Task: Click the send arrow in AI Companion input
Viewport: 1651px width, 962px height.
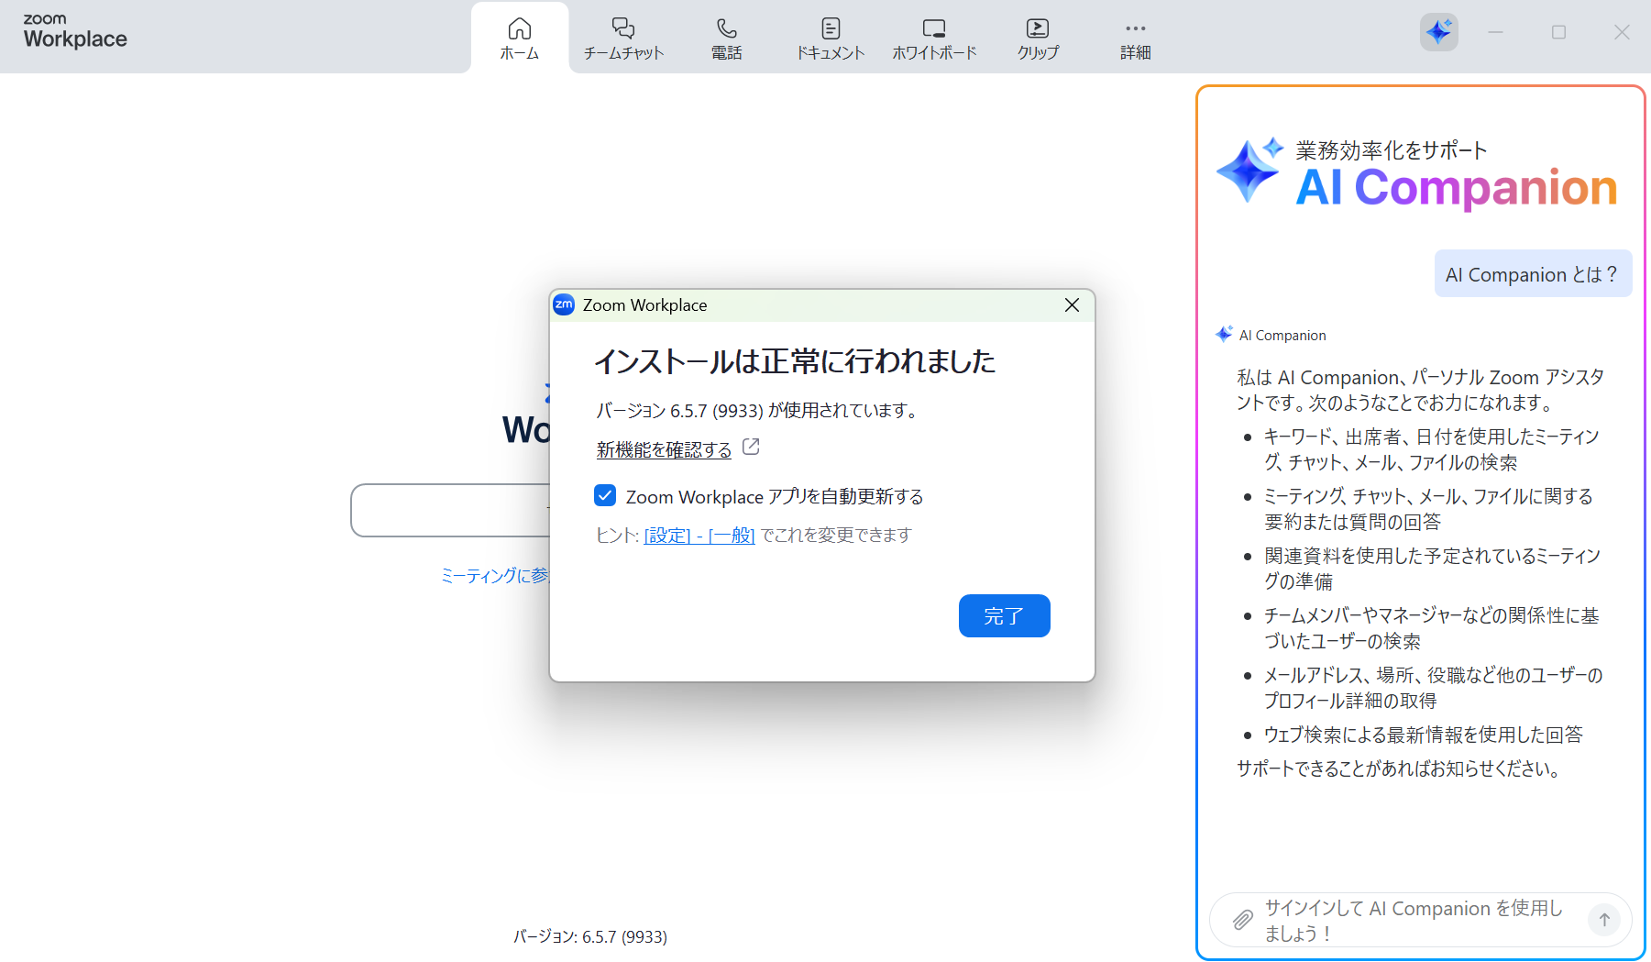Action: coord(1604,920)
